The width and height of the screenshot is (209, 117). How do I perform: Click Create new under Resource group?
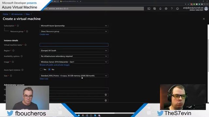pyautogui.click(x=44, y=34)
